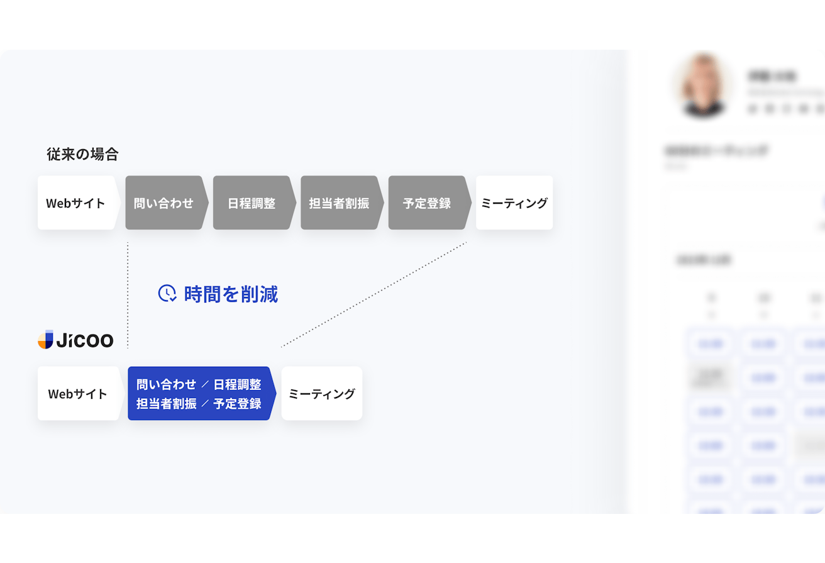Click the 問い合わせ step in the gray flow

pos(163,203)
